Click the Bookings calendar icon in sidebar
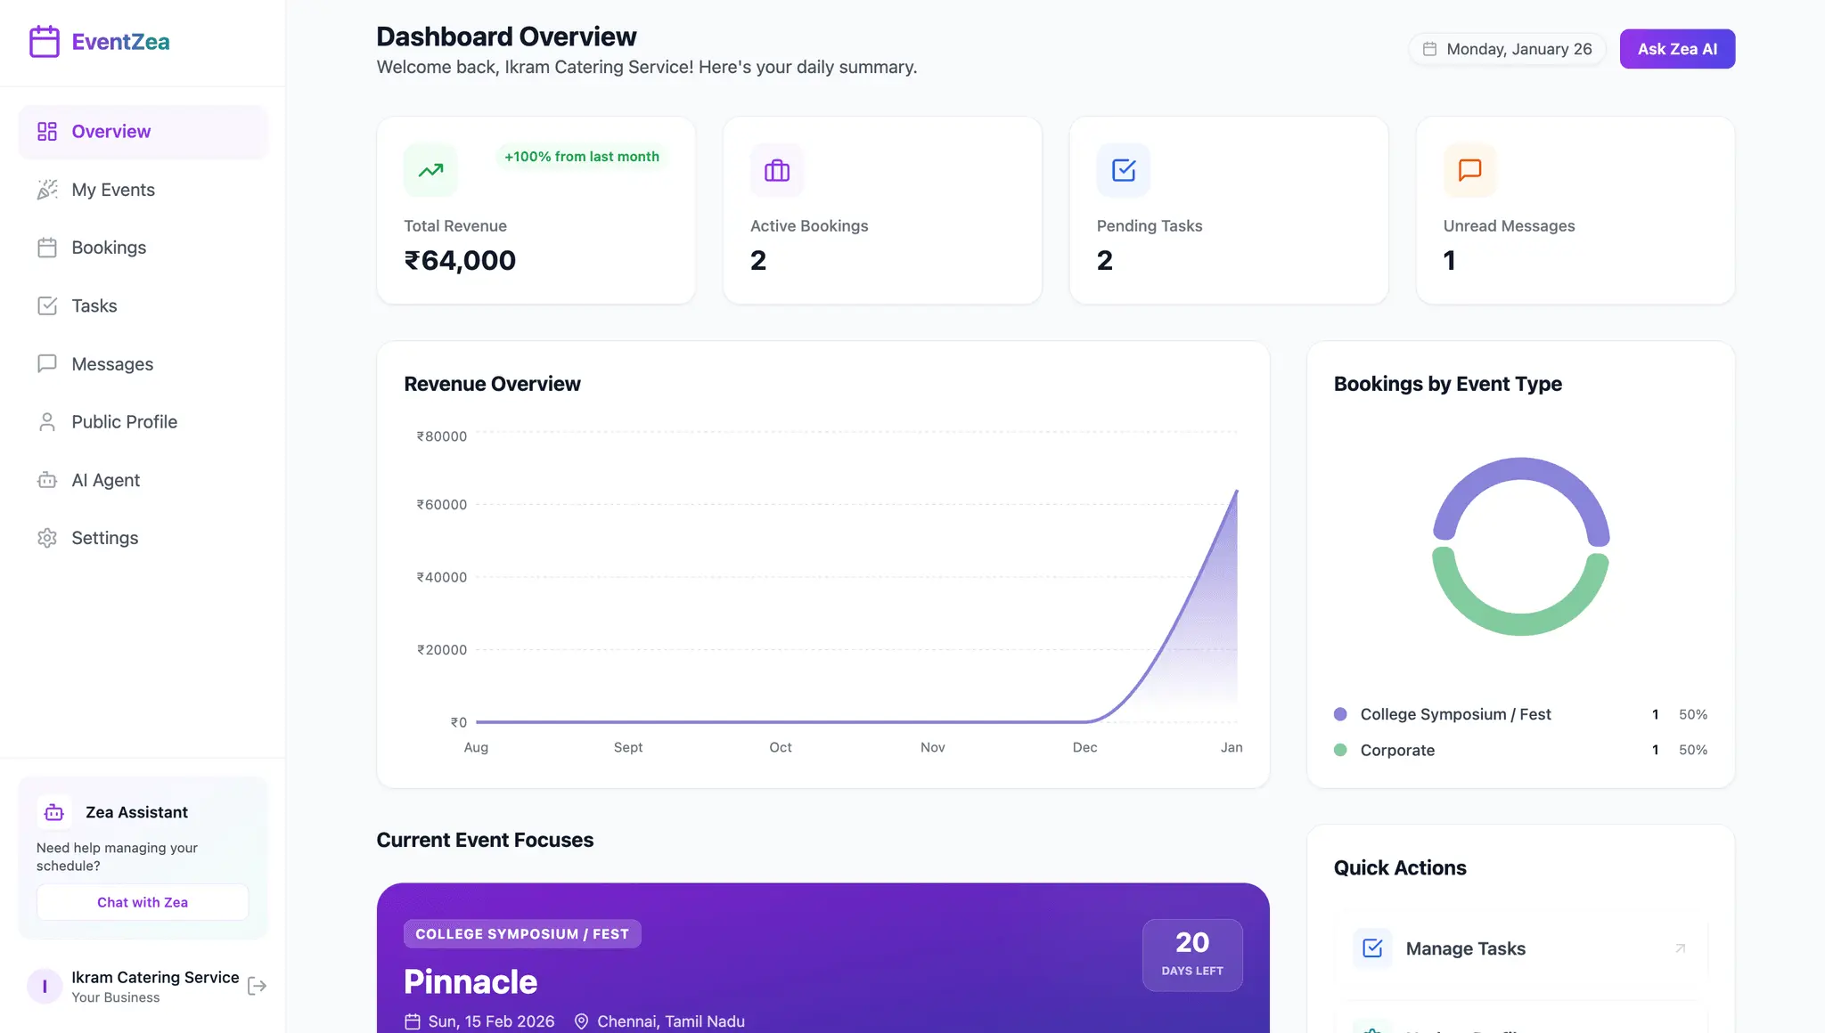The width and height of the screenshot is (1825, 1033). click(47, 248)
